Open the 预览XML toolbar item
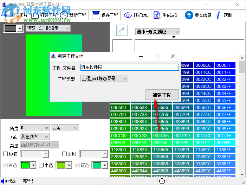 tap(136, 15)
